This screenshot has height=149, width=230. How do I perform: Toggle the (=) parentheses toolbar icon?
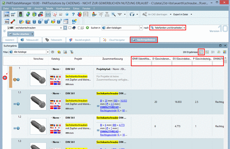click(48, 14)
